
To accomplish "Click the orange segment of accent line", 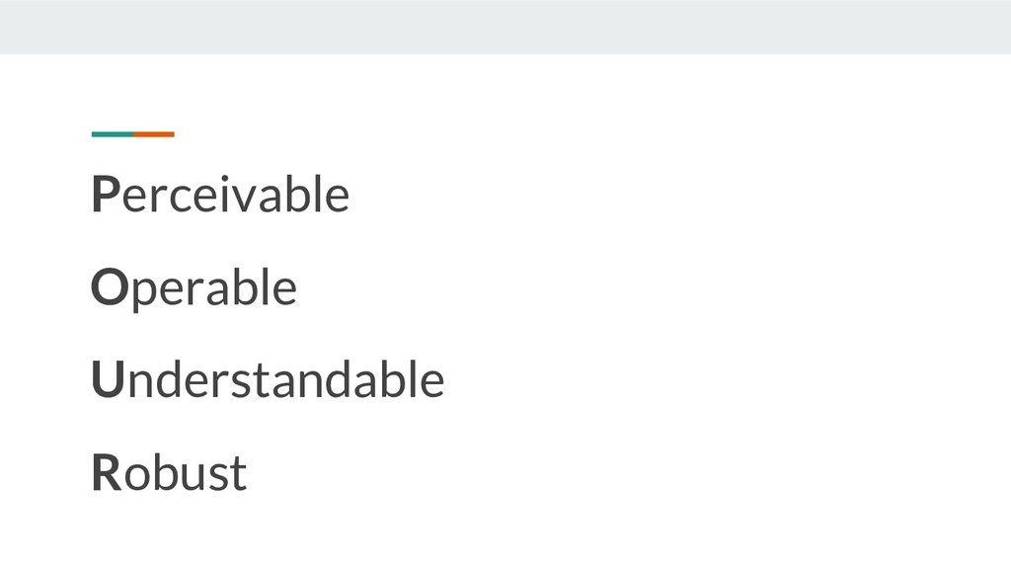I will (154, 133).
